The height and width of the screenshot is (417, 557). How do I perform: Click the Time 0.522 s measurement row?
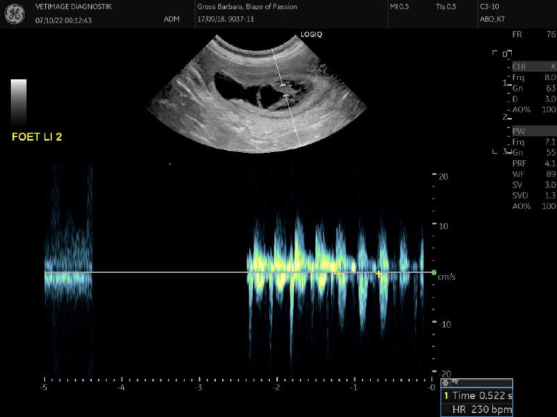coord(482,395)
